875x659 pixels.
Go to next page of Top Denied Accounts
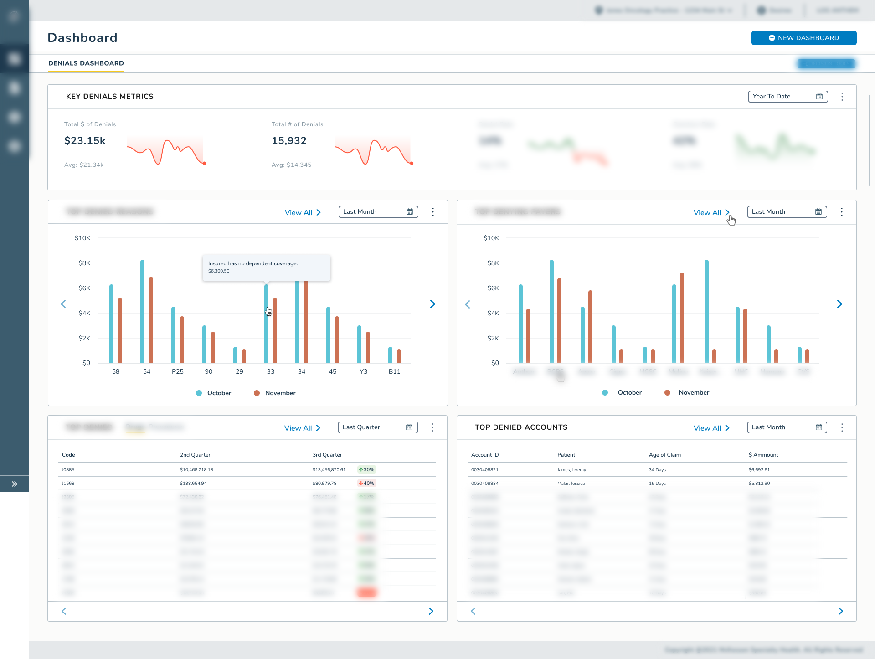(841, 611)
